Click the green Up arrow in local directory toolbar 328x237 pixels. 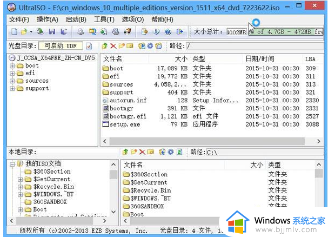(x=125, y=152)
